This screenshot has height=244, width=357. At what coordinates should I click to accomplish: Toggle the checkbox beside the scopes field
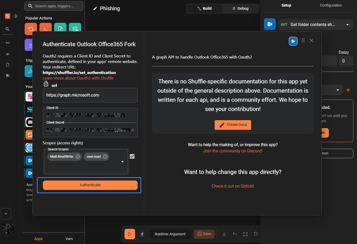(132, 156)
